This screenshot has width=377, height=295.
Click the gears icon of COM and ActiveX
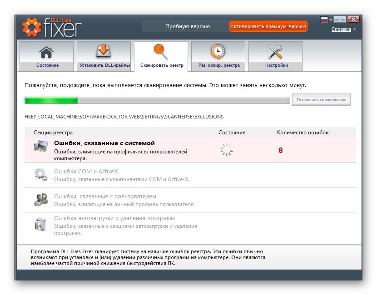[x=40, y=174]
